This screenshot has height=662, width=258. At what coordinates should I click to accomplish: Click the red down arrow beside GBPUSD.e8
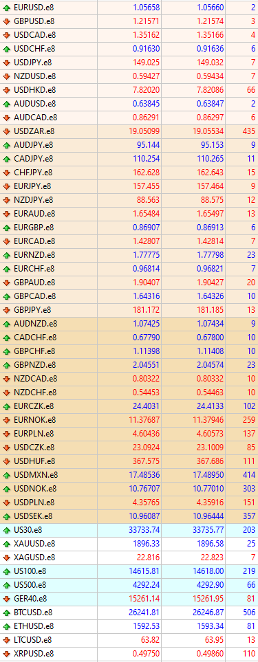point(6,21)
